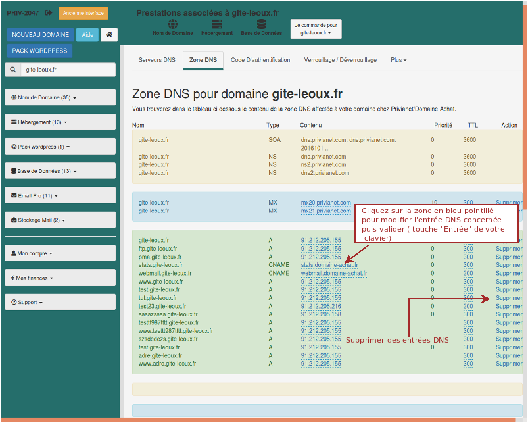This screenshot has height=423, width=528.
Task: Focus the gite-leoux.fr search field
Action: click(68, 70)
